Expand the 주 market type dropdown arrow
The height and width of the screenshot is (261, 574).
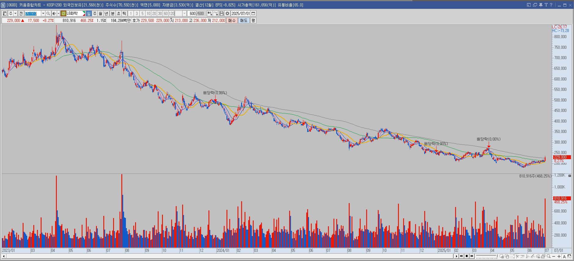click(x=15, y=13)
